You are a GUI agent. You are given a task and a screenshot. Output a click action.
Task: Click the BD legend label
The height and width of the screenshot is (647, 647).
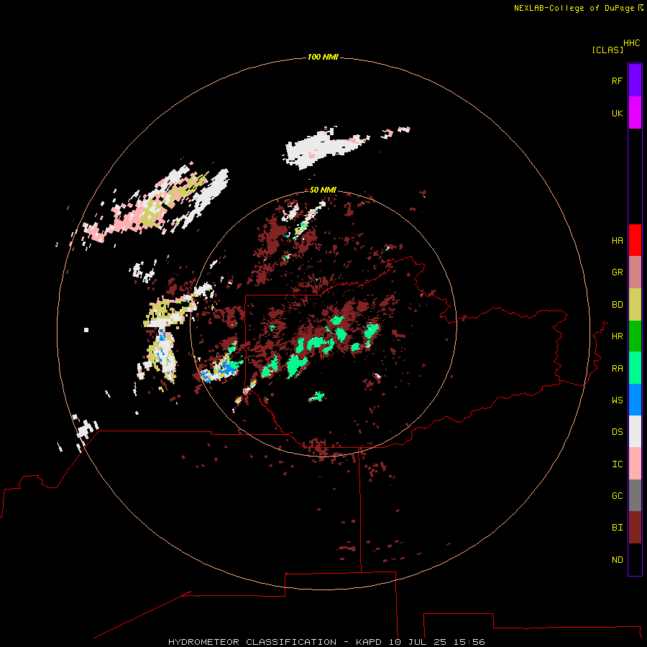tap(617, 305)
